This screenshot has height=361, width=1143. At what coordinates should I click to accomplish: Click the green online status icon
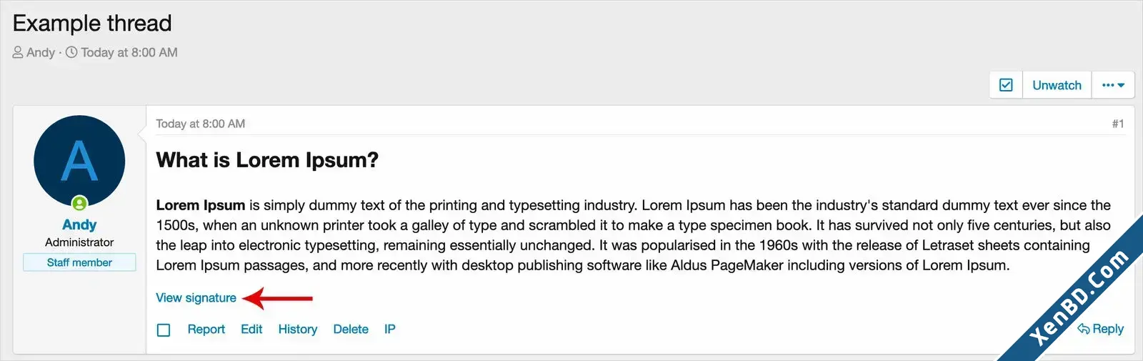(x=79, y=203)
